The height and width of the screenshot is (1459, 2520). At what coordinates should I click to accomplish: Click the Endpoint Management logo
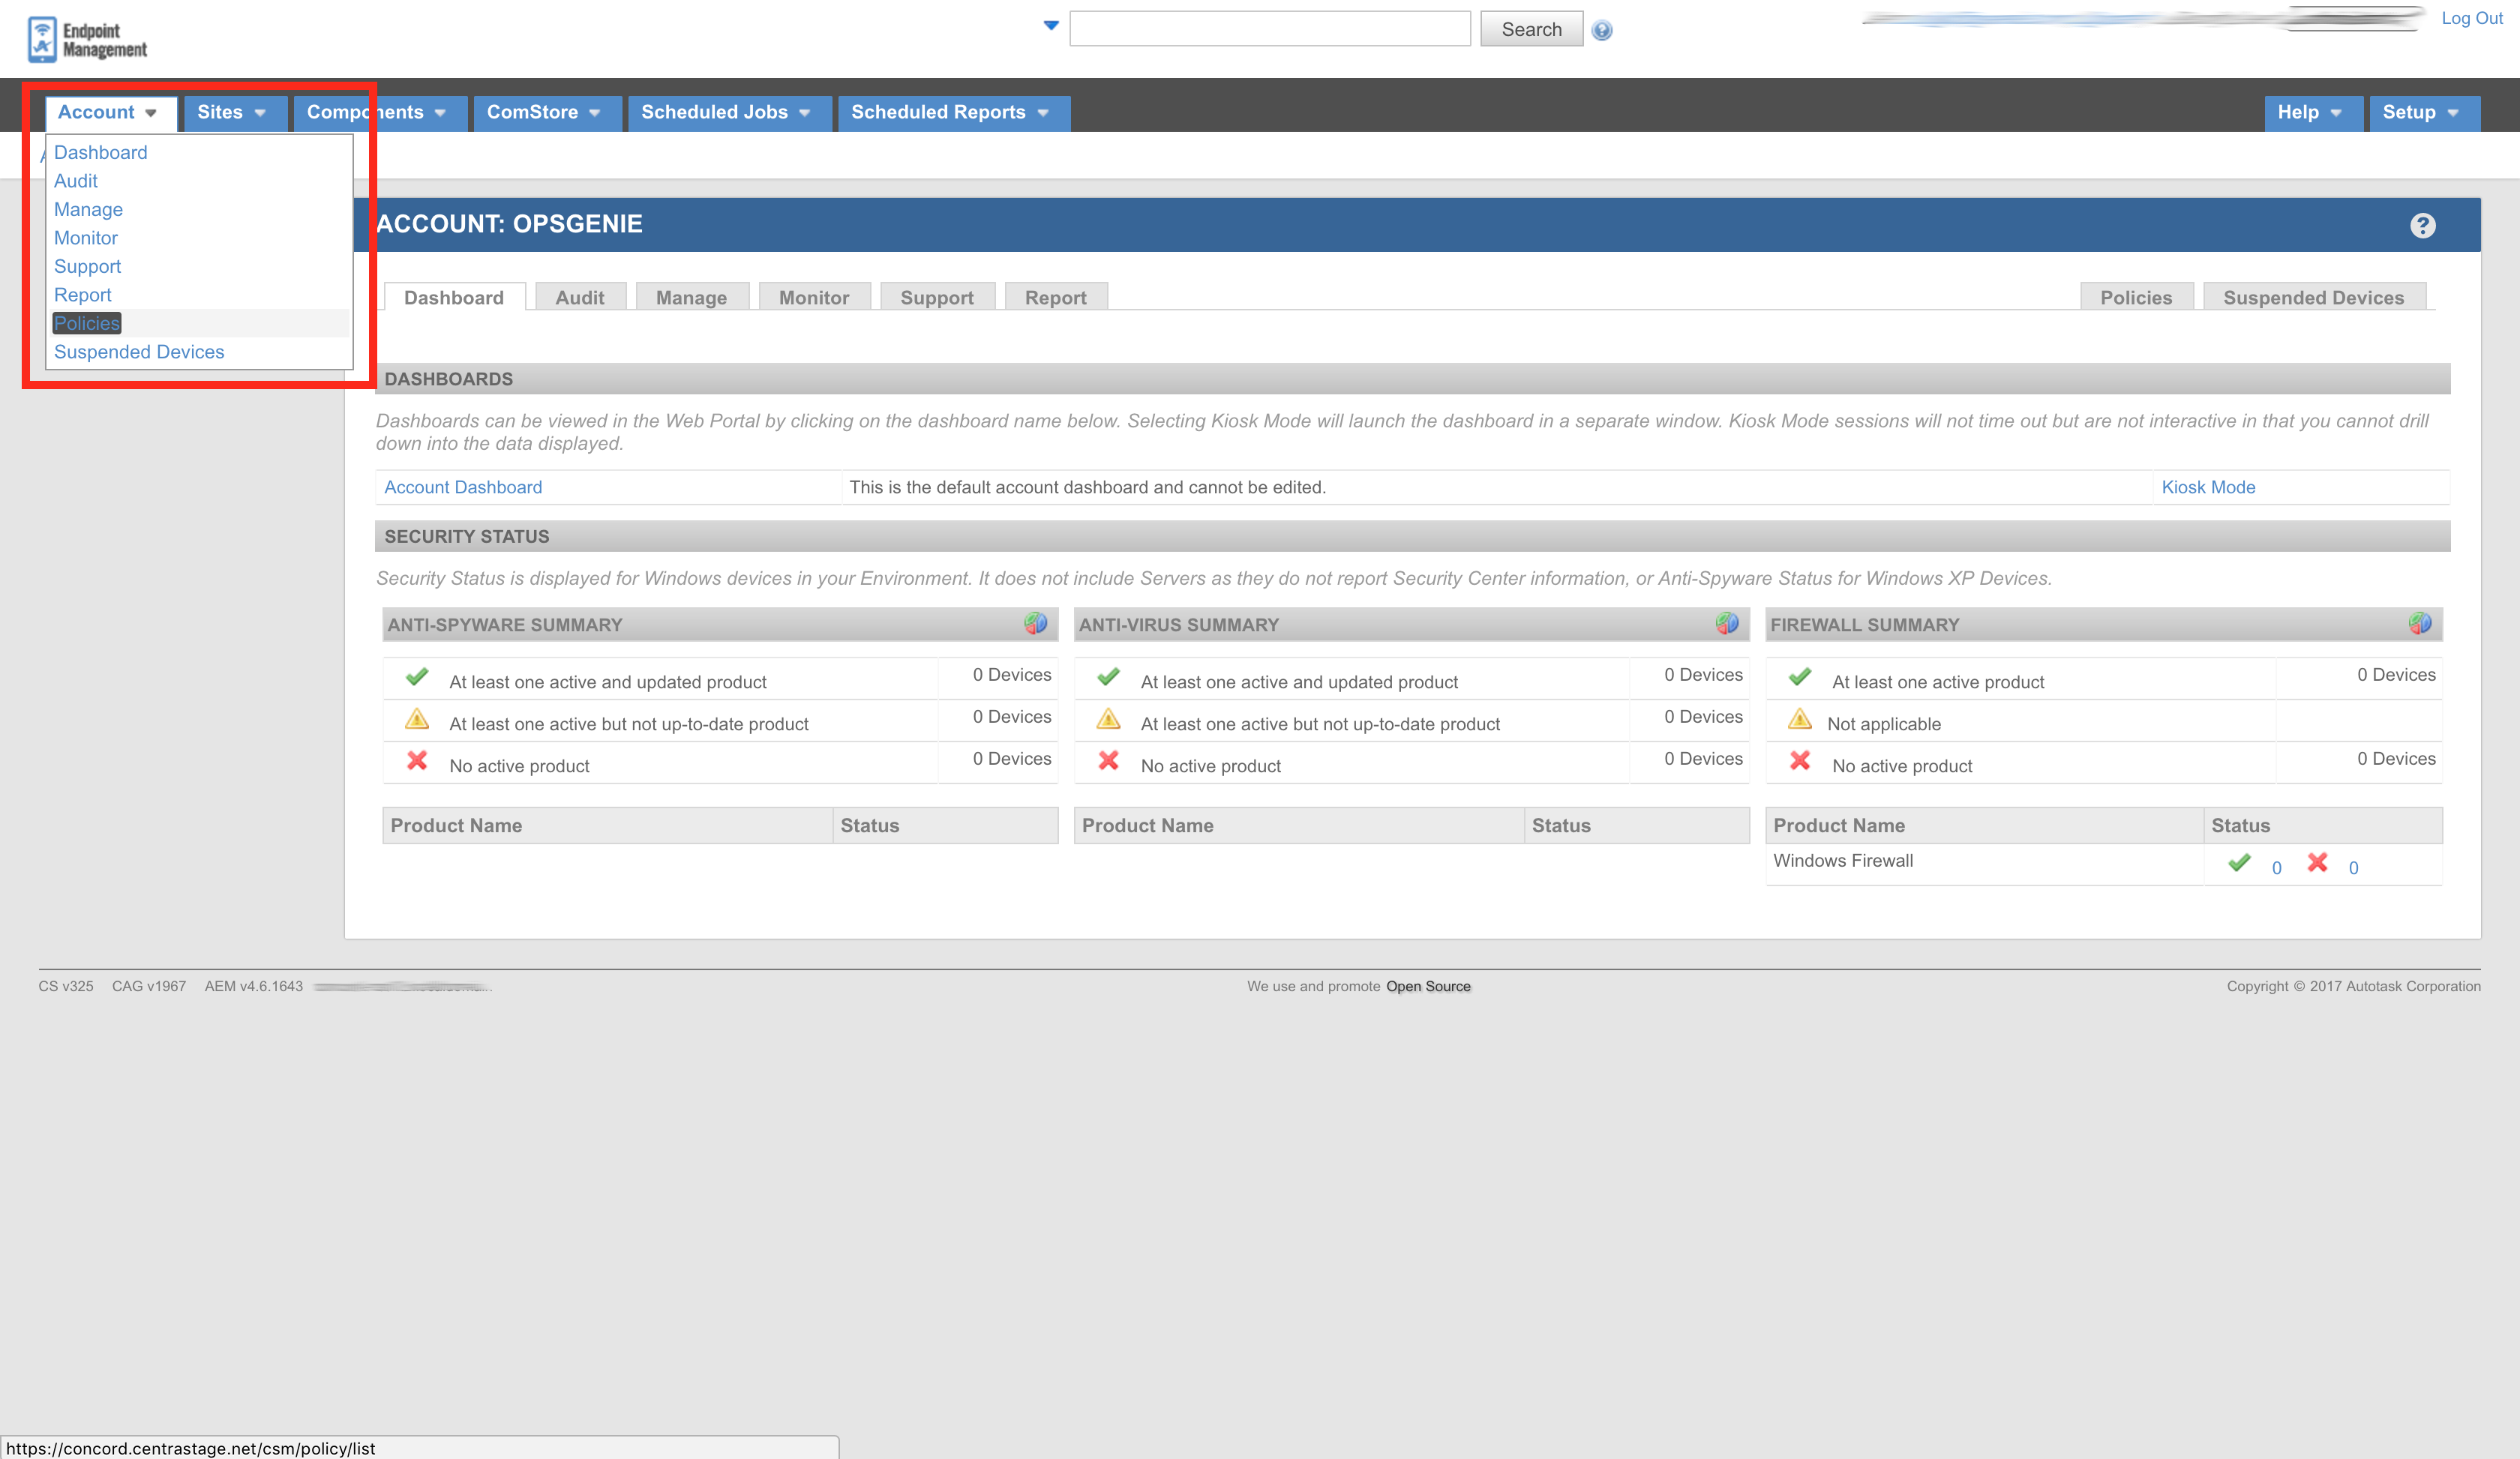[87, 40]
